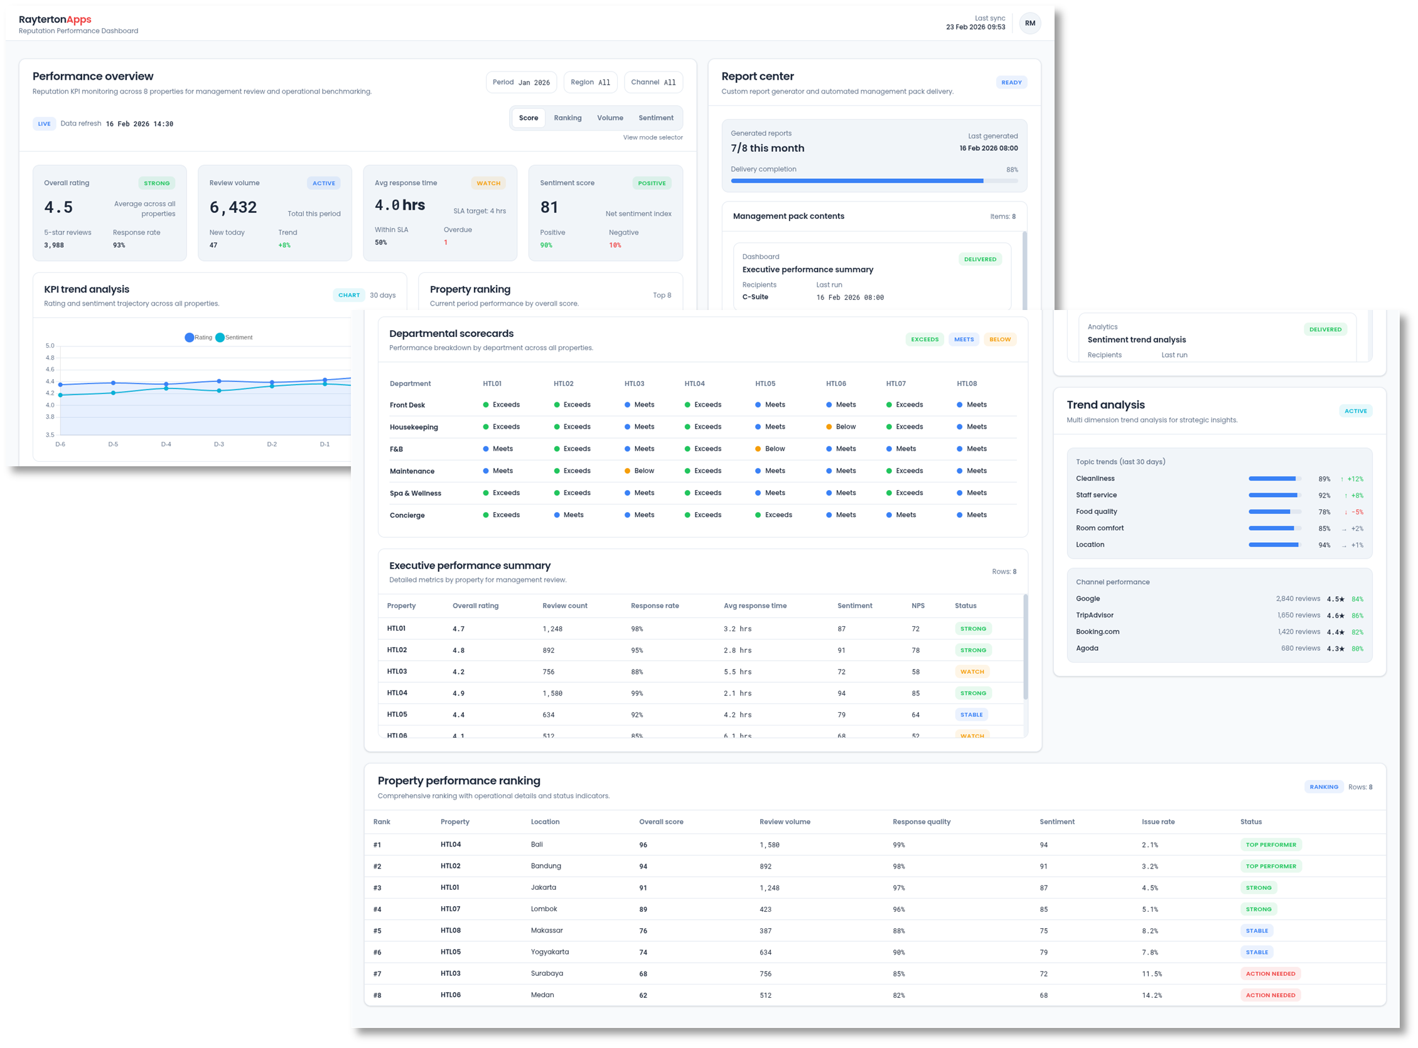The height and width of the screenshot is (1048, 1418).
Task: Click ACTION NEEDED status for HTL06
Action: tap(1271, 995)
